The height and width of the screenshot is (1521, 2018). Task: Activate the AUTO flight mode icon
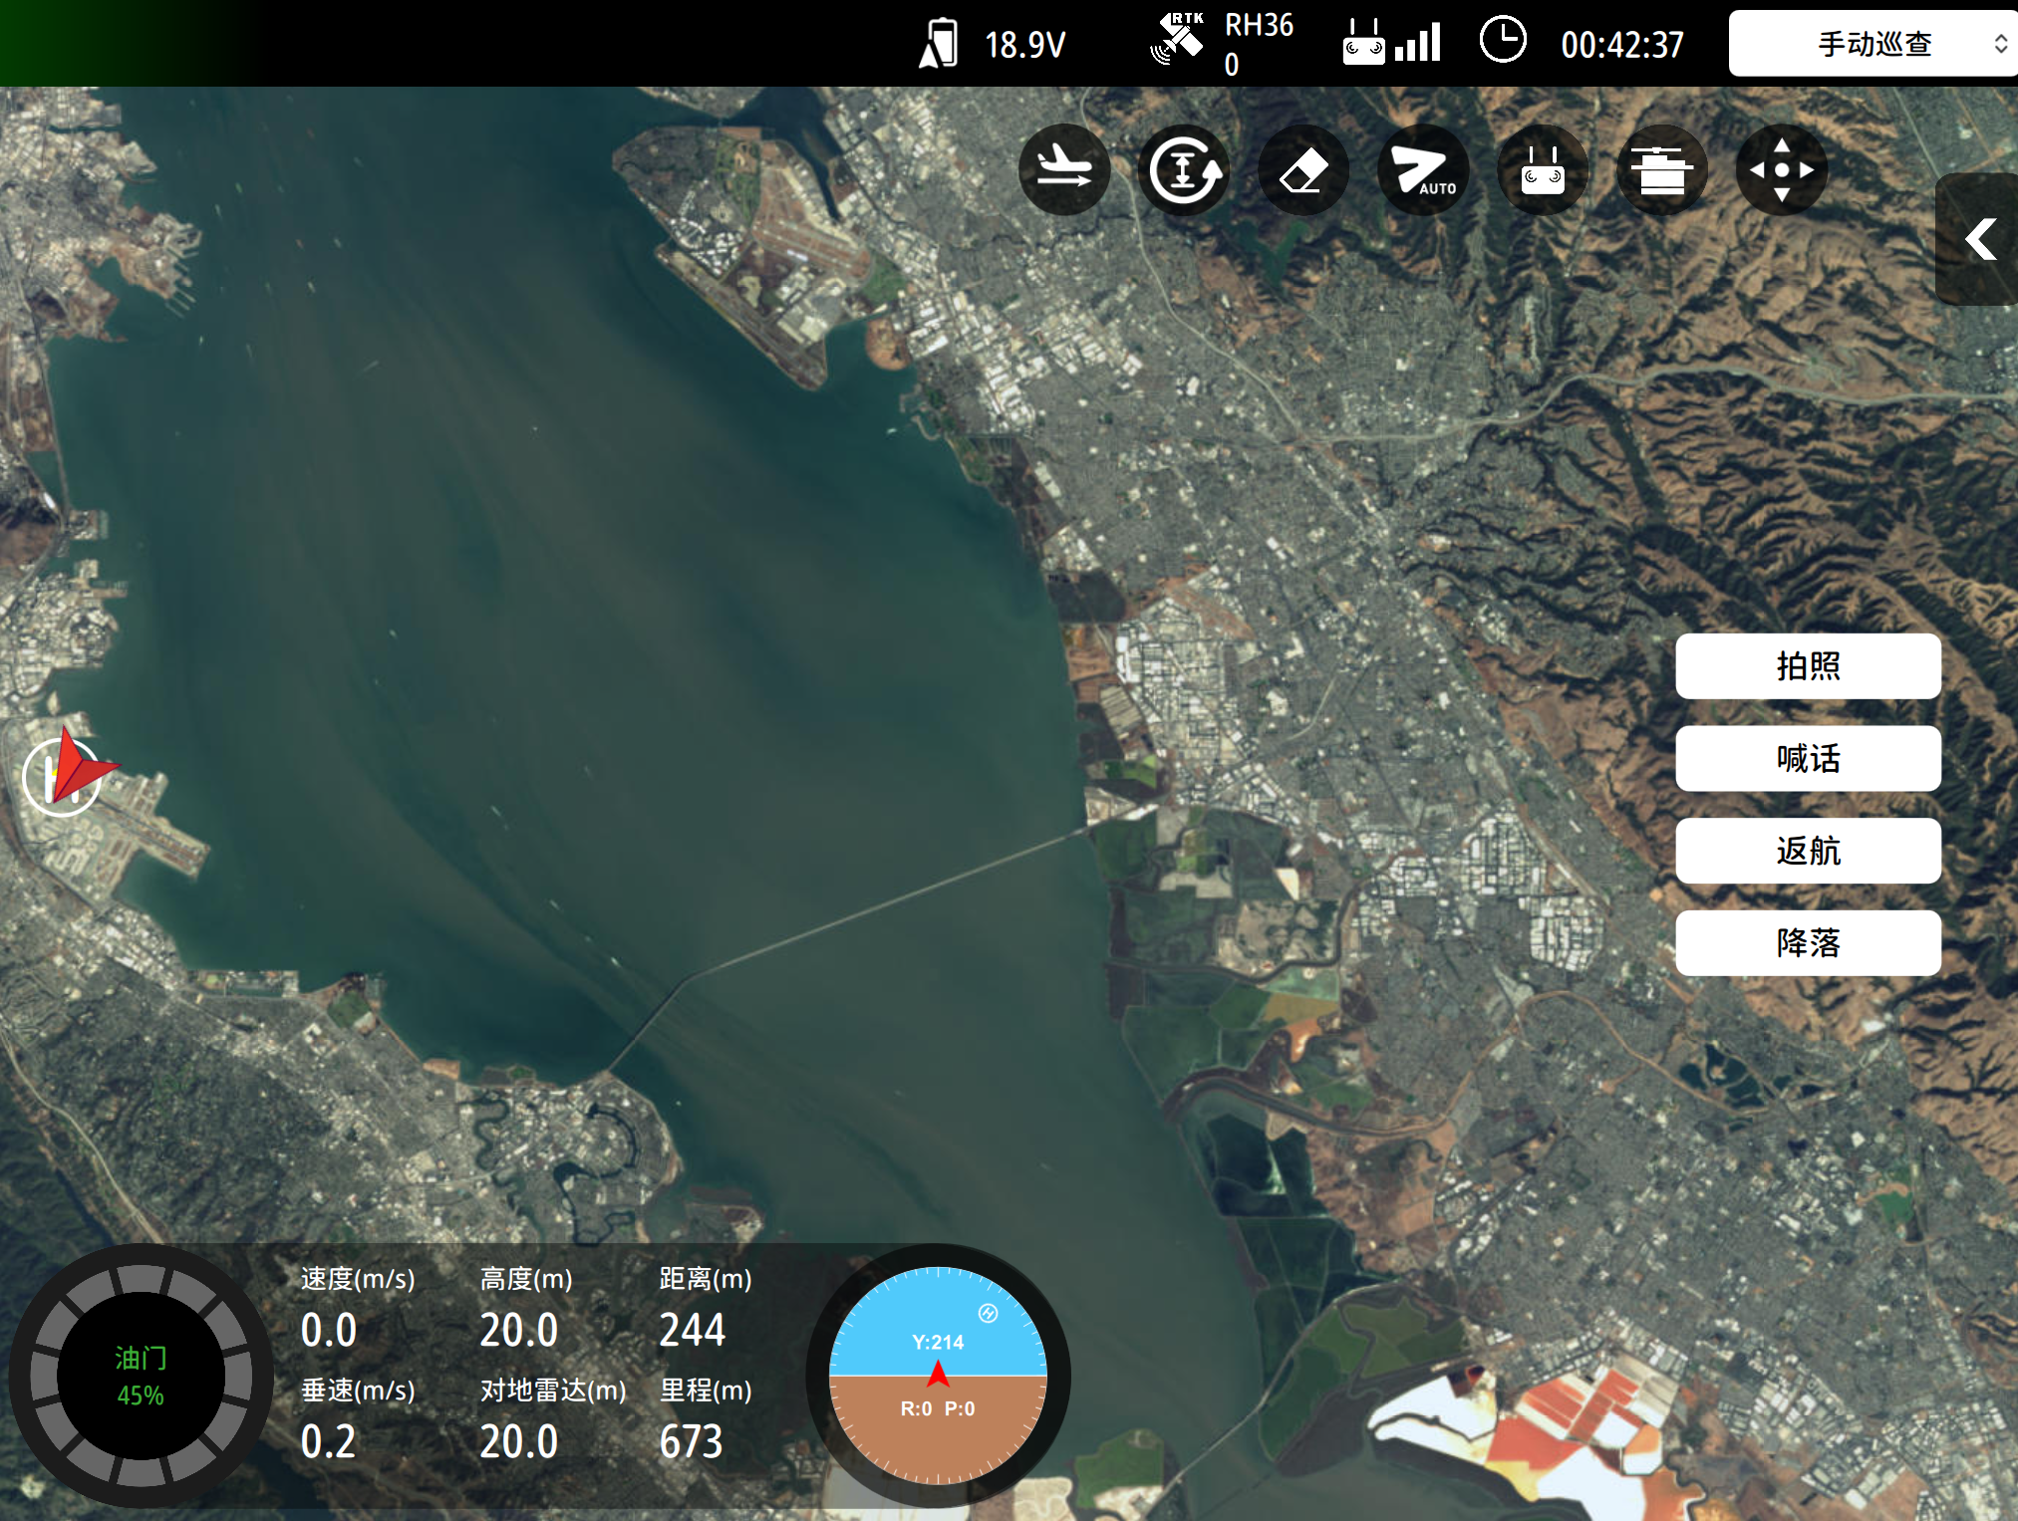click(1423, 170)
